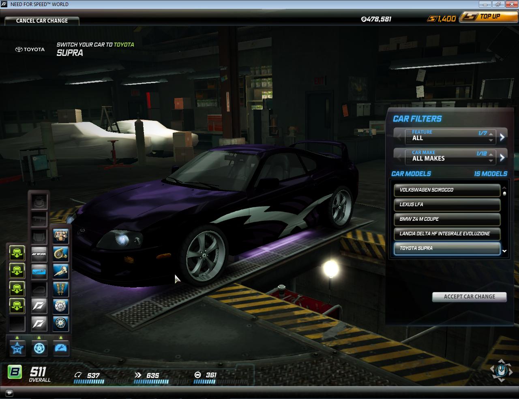Choose Toyota Supra from car models
The width and height of the screenshot is (519, 399).
pos(447,248)
